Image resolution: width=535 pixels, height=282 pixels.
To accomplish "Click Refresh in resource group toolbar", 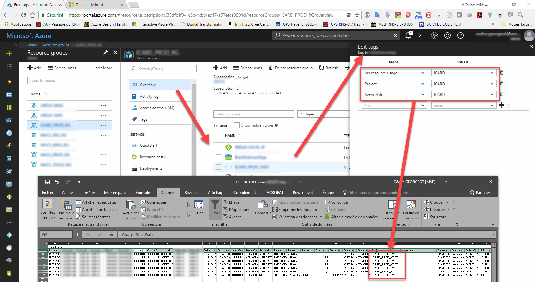I will (x=329, y=68).
